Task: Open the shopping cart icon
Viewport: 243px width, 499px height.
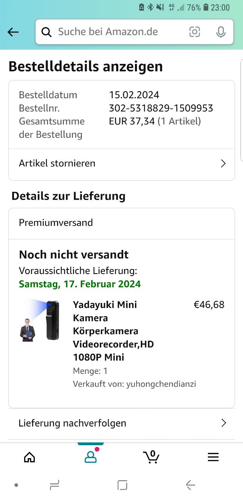Action: point(151,457)
